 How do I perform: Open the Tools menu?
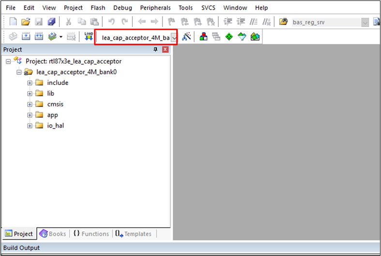(185, 8)
